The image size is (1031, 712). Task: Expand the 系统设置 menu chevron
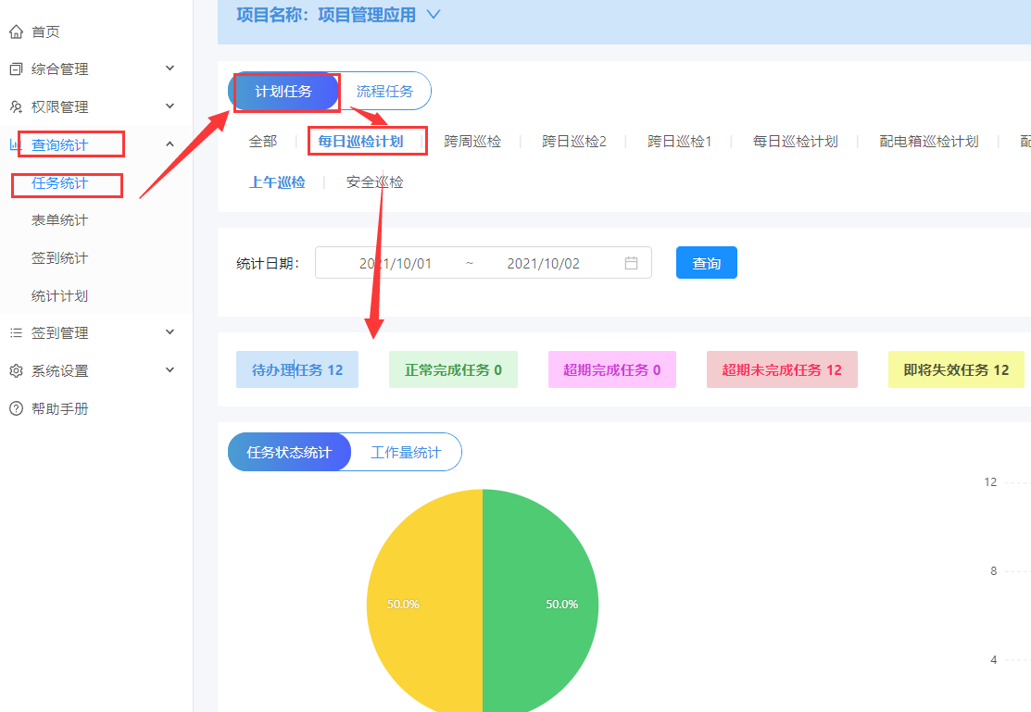(x=170, y=369)
